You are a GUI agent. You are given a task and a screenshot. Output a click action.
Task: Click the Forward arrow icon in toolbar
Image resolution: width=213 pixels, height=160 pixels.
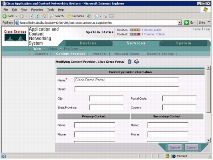tap(21, 16)
